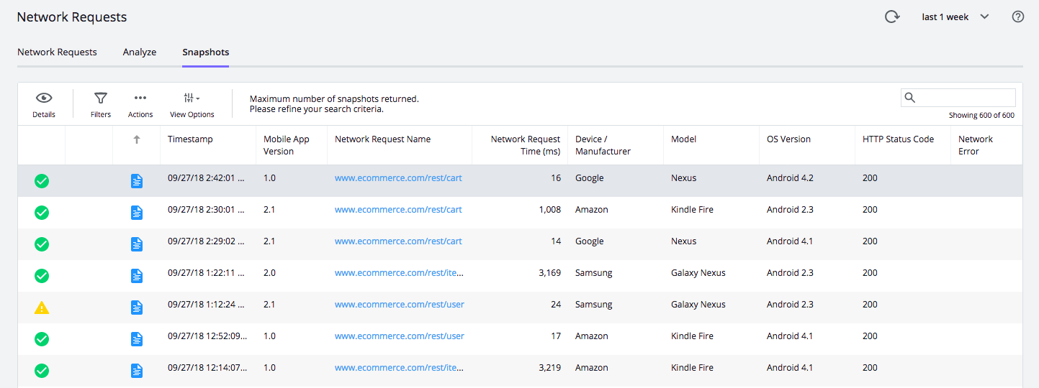Image resolution: width=1039 pixels, height=388 pixels.
Task: Click the refresh icon
Action: (x=892, y=17)
